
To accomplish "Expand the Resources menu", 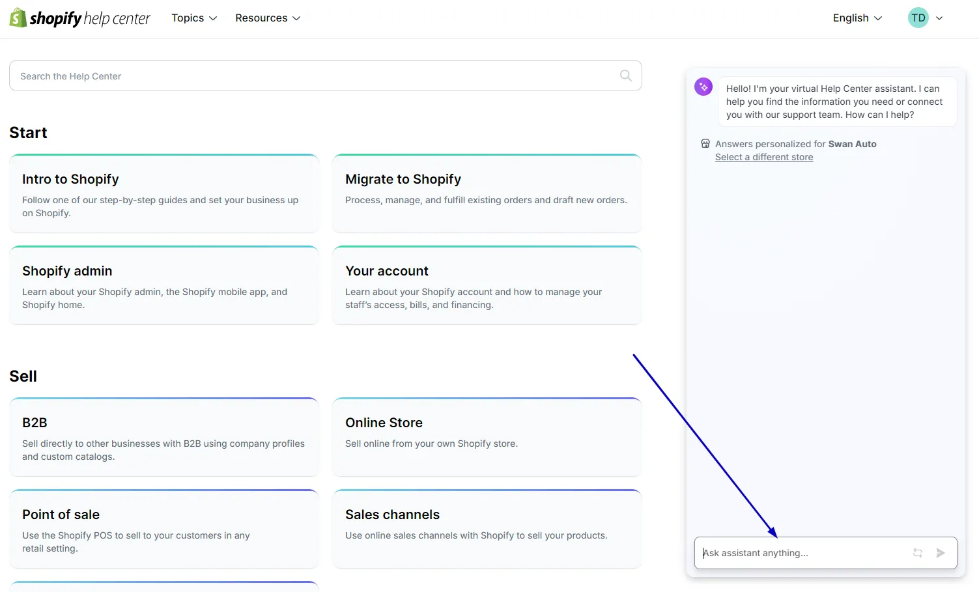I will click(268, 18).
